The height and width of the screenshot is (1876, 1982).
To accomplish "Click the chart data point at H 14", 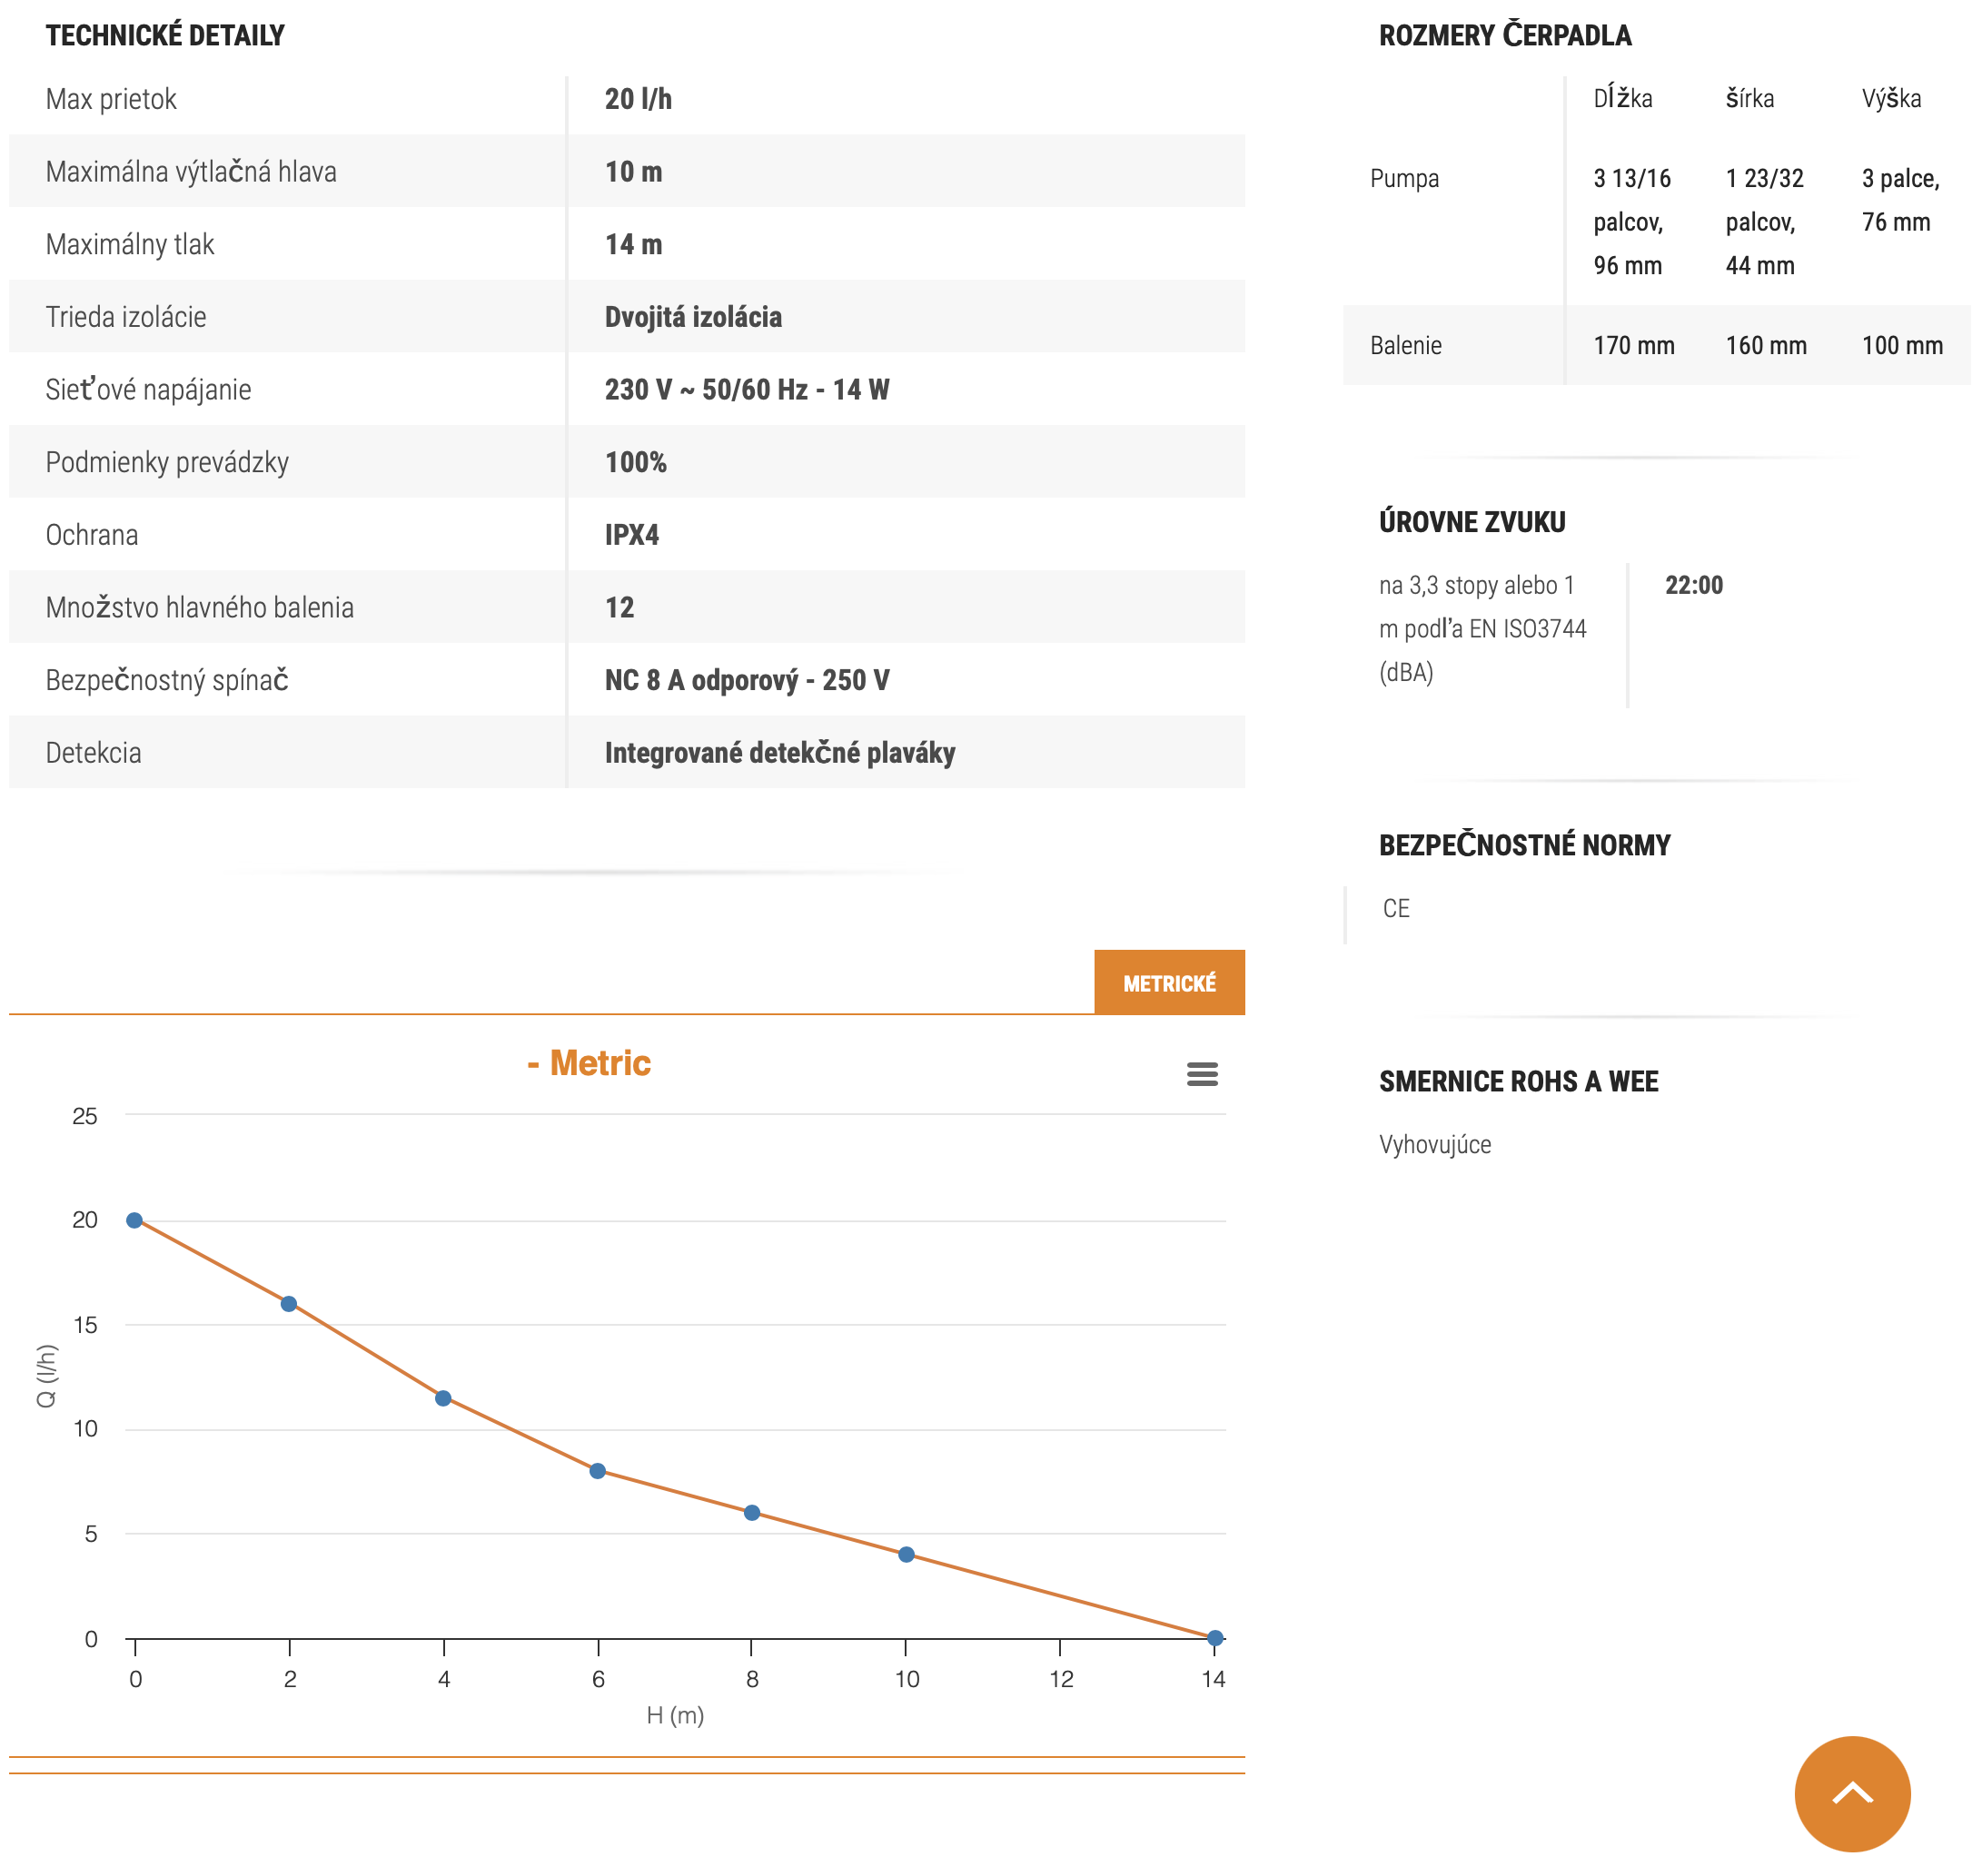I will click(x=1214, y=1638).
